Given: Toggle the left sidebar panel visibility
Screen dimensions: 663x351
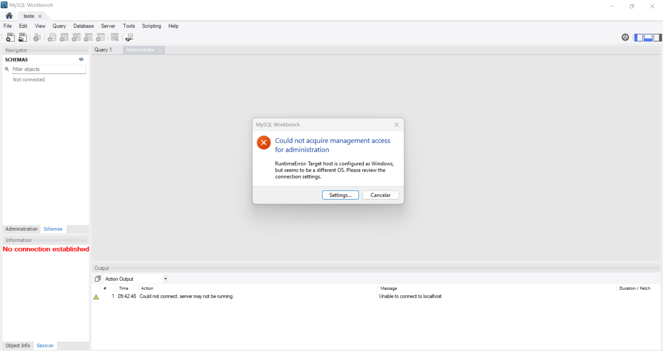Looking at the screenshot, I should point(639,37).
